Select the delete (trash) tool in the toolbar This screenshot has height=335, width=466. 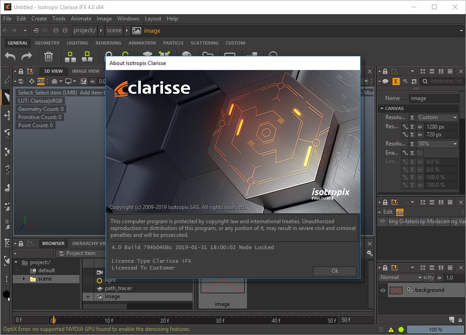point(49,56)
